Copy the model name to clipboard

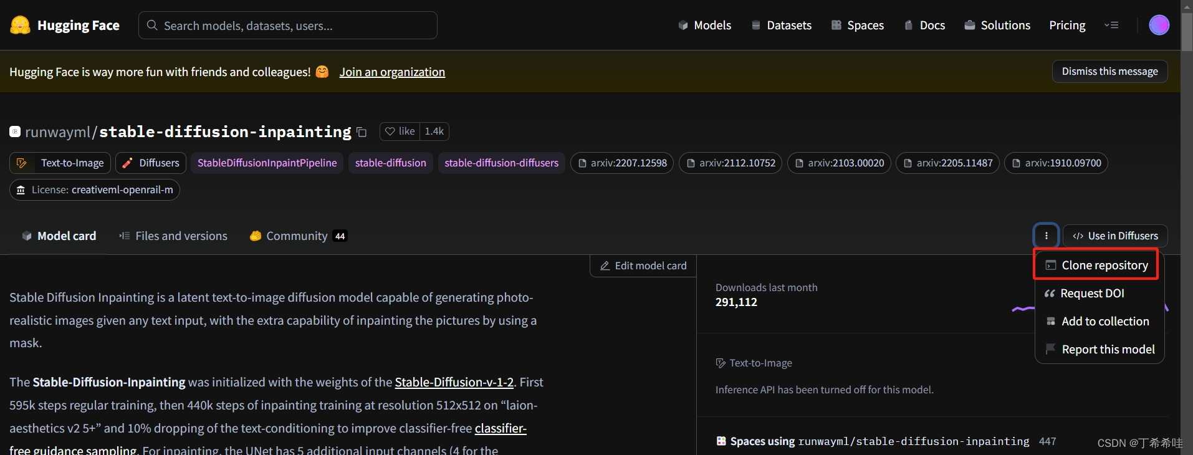click(x=362, y=132)
